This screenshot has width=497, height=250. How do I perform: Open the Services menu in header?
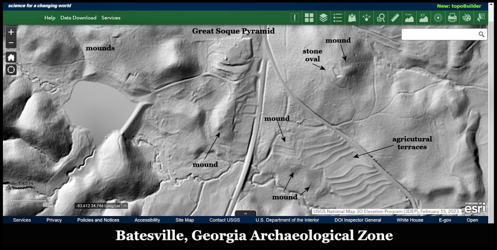(x=111, y=18)
